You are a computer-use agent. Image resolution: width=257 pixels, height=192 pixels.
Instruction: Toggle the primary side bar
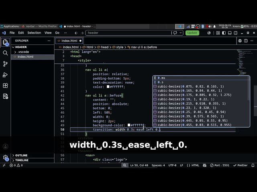tap(224, 33)
